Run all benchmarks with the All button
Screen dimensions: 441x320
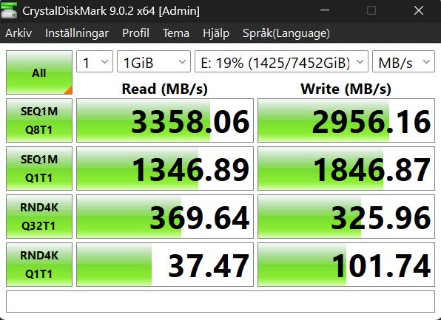point(39,72)
